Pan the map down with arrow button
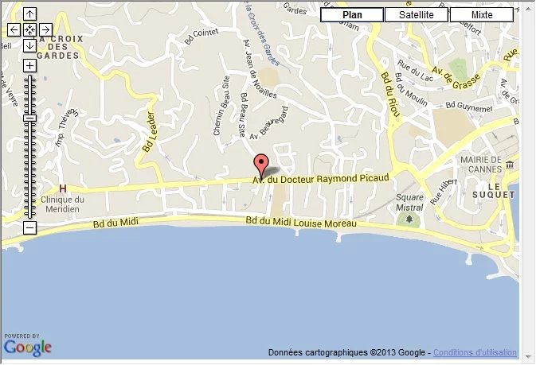Viewport: 536px width, 365px height. pos(29,46)
